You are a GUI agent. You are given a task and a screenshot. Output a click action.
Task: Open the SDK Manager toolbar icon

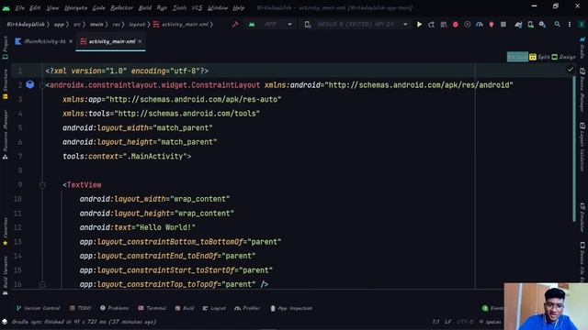pyautogui.click(x=542, y=25)
